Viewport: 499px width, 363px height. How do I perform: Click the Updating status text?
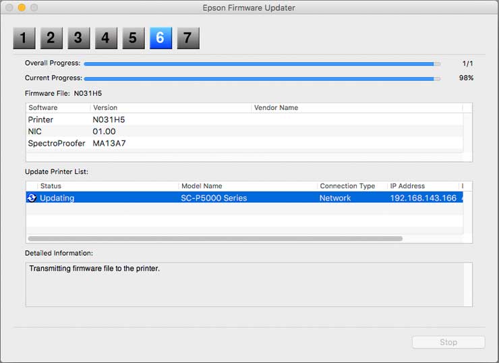(x=57, y=198)
